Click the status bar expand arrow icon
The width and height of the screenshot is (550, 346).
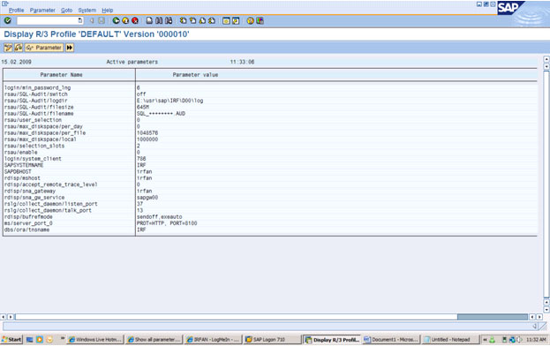[x=535, y=326]
